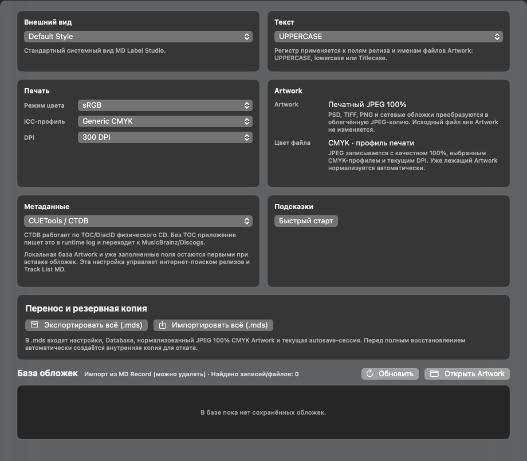Viewport: 527px width, 461px height.
Task: Select the CUETools / CTDB metadata source dropdown
Action: [138, 221]
